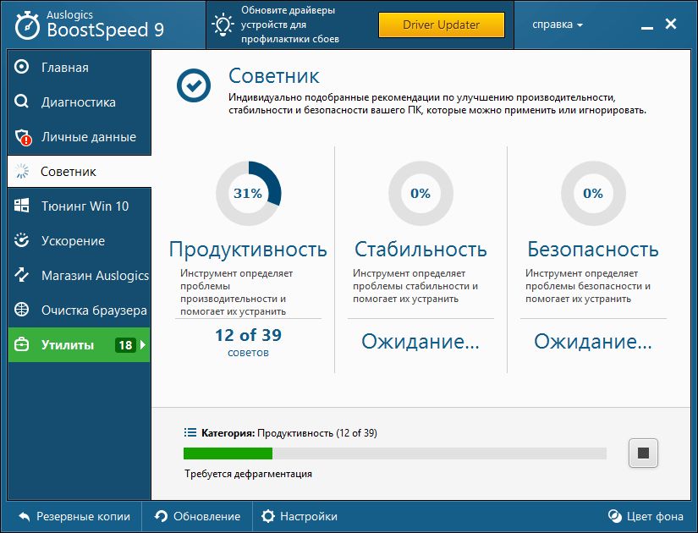Image resolution: width=698 pixels, height=533 pixels.
Task: Open the Главная section
Action: pyautogui.click(x=80, y=67)
